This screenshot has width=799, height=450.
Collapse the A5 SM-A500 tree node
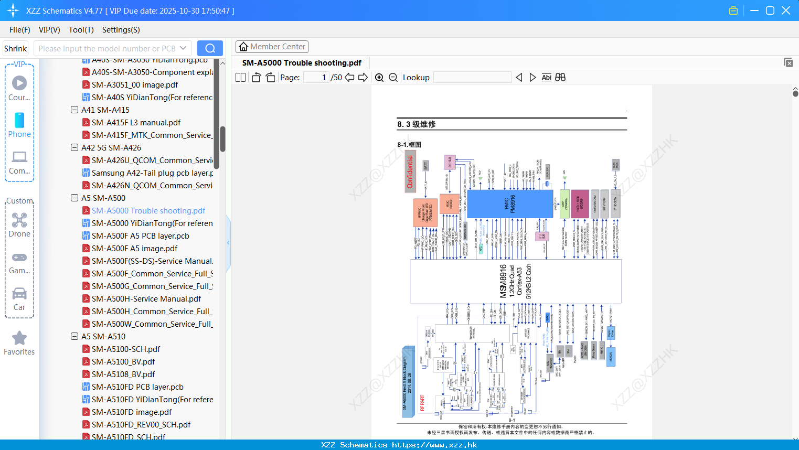coord(74,198)
